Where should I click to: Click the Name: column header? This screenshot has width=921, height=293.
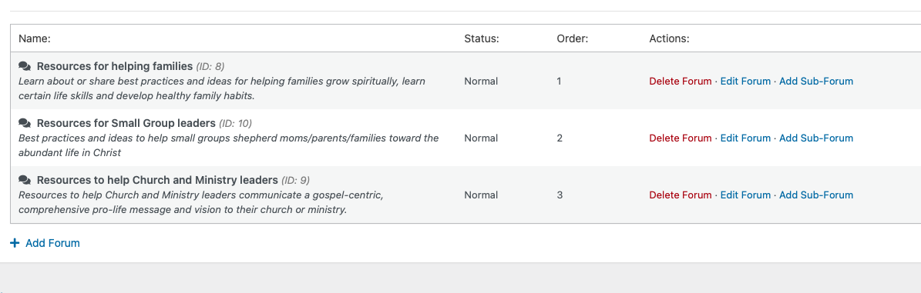click(x=35, y=38)
